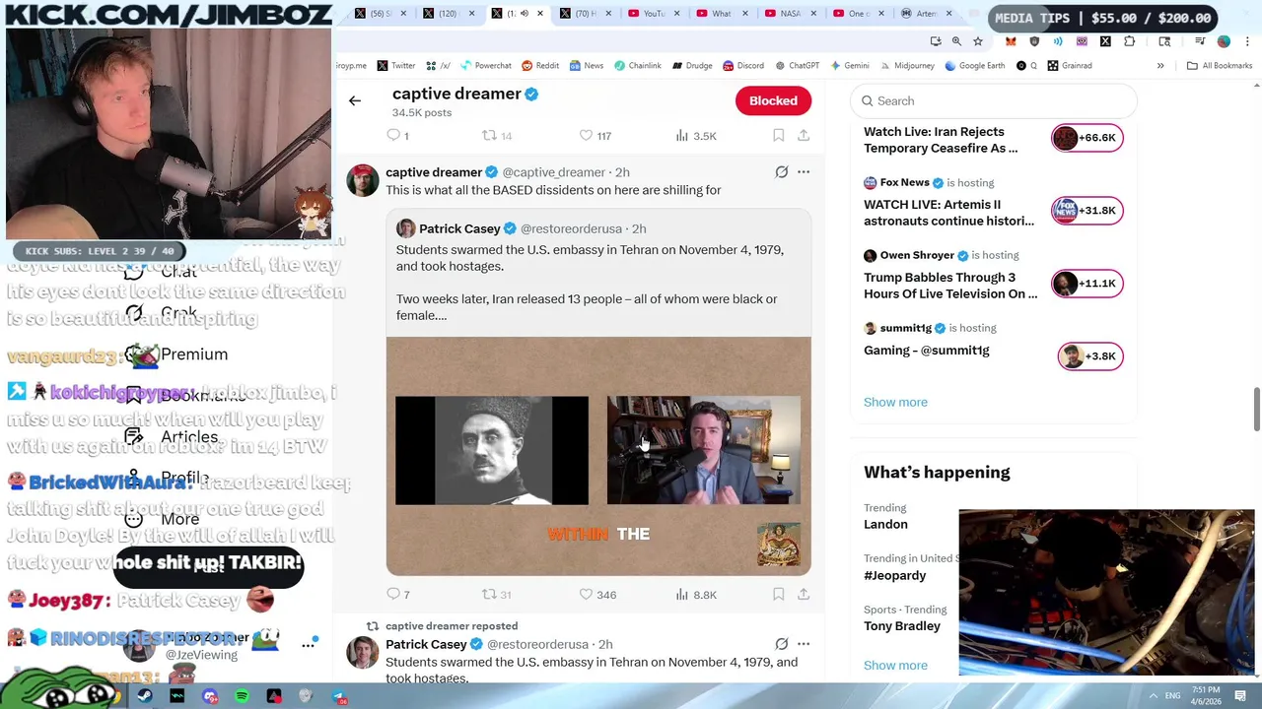View analytics showing 8.8K views

[x=696, y=594]
